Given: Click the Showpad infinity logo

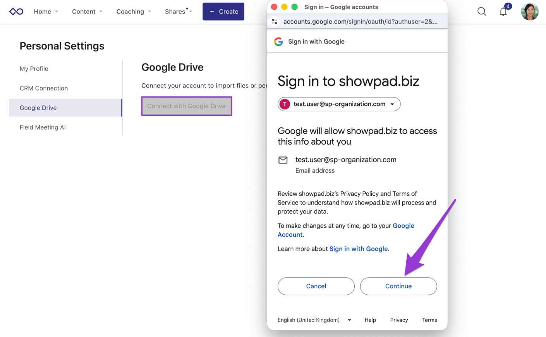Looking at the screenshot, I should coord(16,12).
